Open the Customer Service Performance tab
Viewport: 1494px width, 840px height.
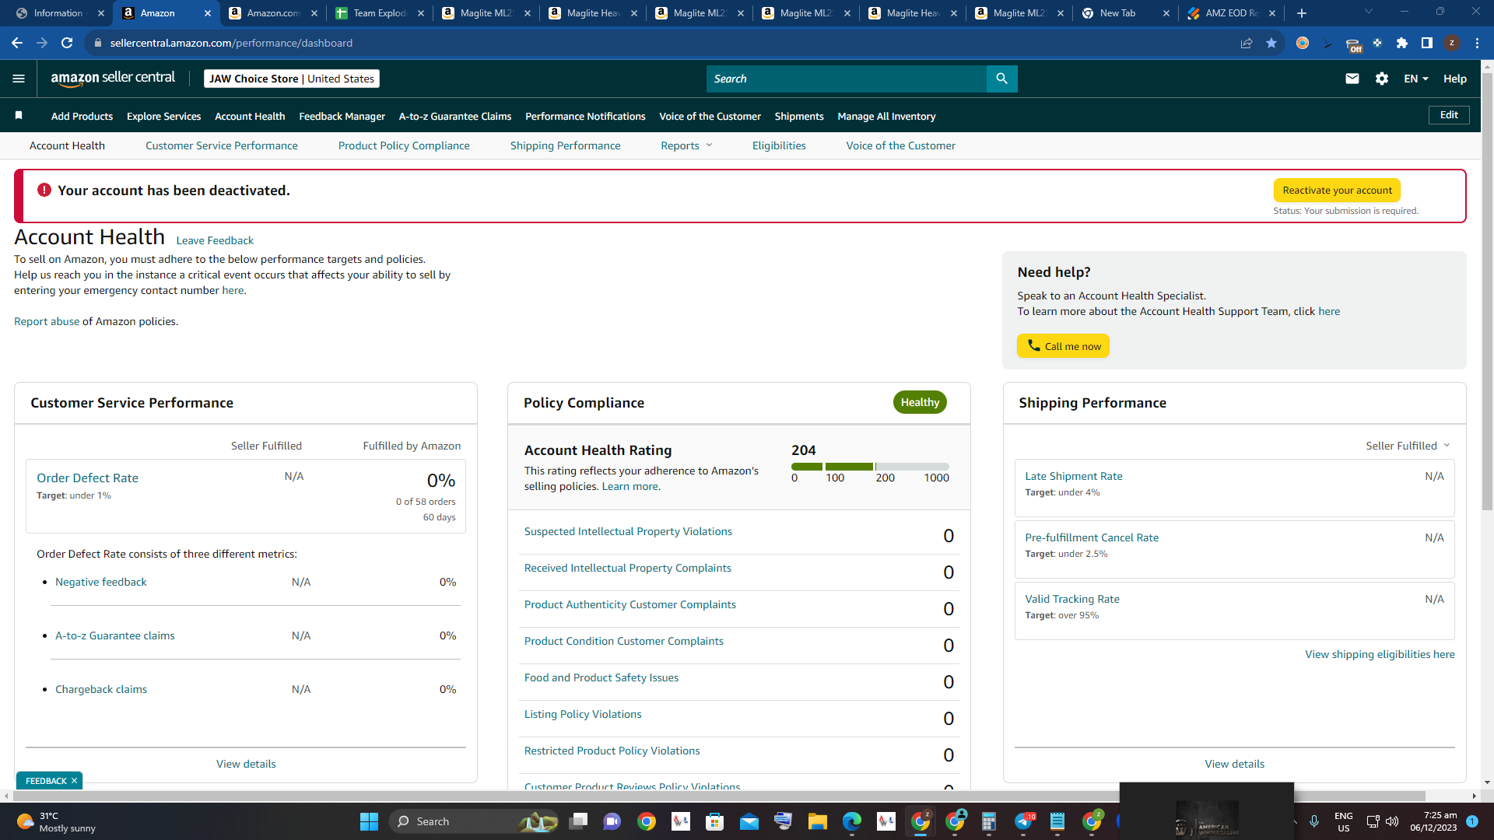[222, 145]
